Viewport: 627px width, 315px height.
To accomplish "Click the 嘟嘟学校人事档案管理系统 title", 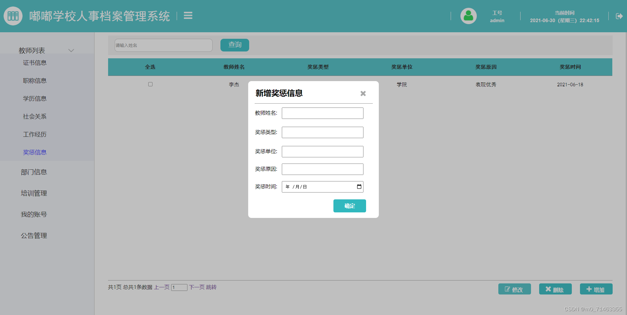I will tap(100, 16).
